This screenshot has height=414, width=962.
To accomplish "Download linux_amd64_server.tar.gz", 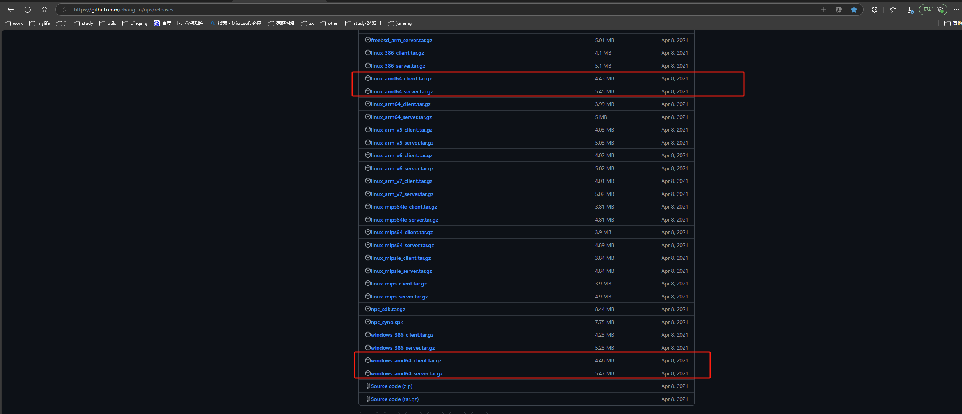I will click(x=402, y=91).
